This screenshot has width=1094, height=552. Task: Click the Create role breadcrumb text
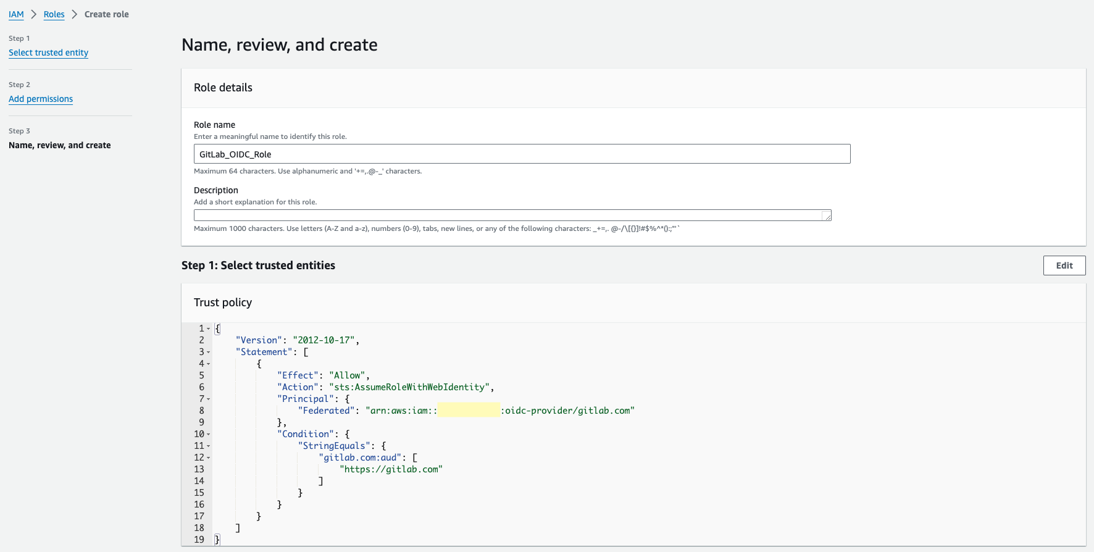[107, 14]
